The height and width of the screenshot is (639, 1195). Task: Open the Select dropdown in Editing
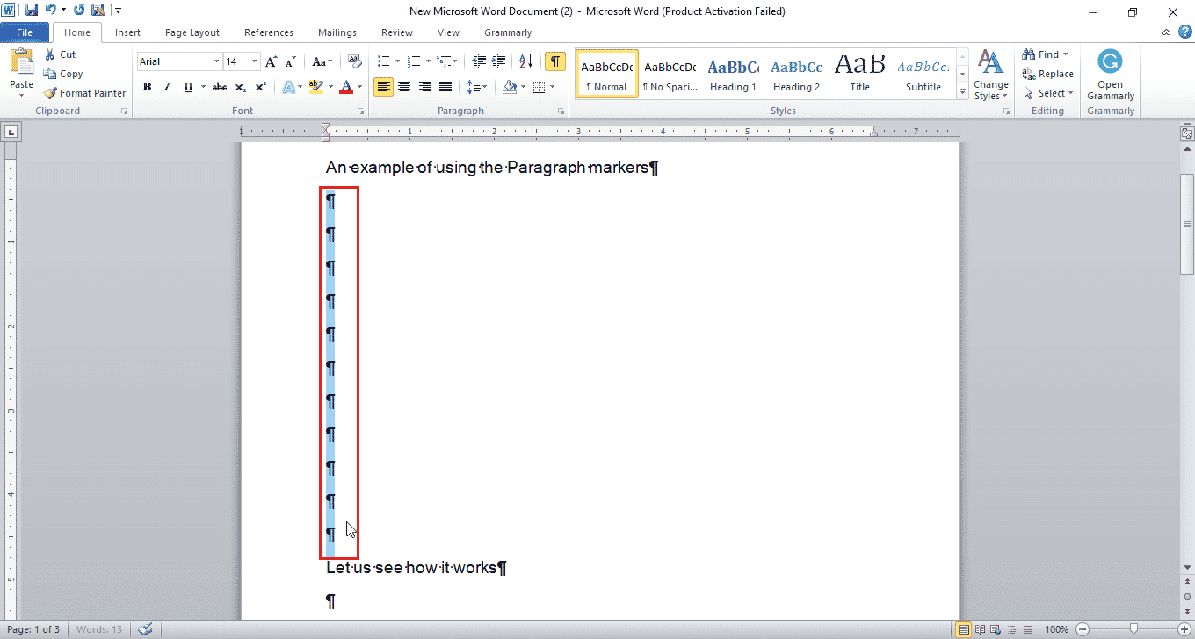[x=1049, y=93]
